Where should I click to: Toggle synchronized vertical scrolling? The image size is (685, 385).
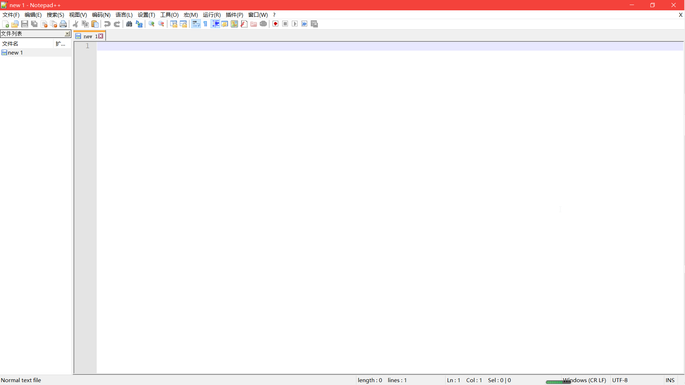coord(174,24)
